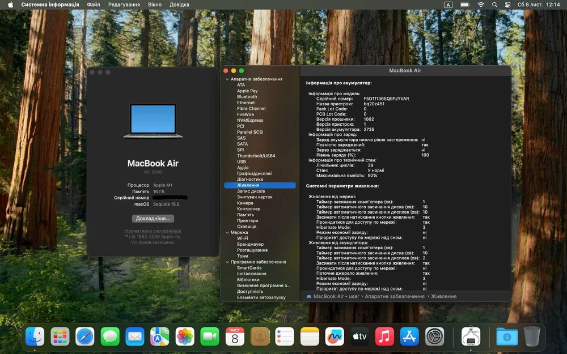Viewport: 567px width, 354px height.
Task: Open Downloads folder in the Dock
Action: coord(507,336)
